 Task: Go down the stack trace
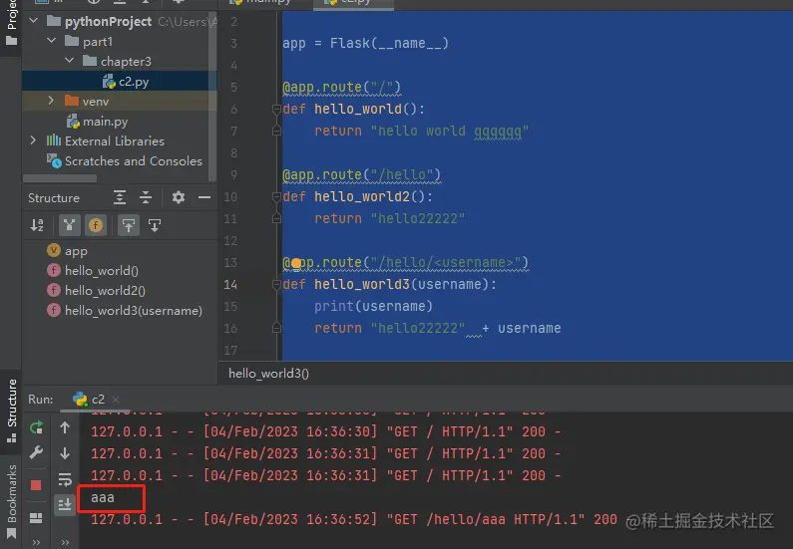pos(65,453)
